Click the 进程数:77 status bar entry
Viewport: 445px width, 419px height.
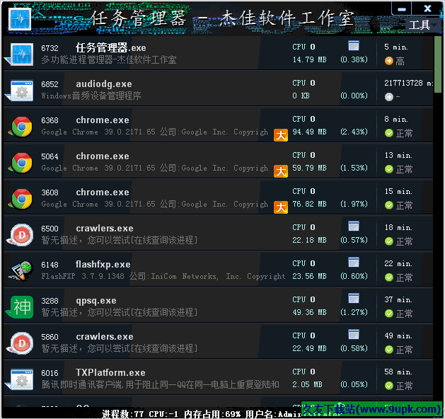122,414
